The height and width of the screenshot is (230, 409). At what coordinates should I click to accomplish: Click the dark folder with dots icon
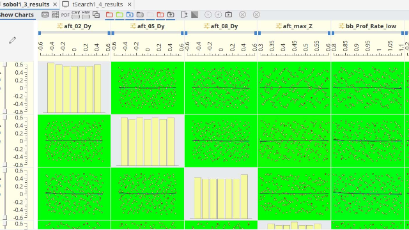[140, 15]
